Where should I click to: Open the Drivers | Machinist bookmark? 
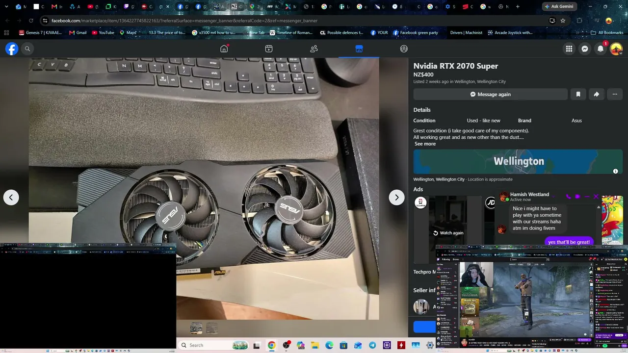pyautogui.click(x=466, y=33)
